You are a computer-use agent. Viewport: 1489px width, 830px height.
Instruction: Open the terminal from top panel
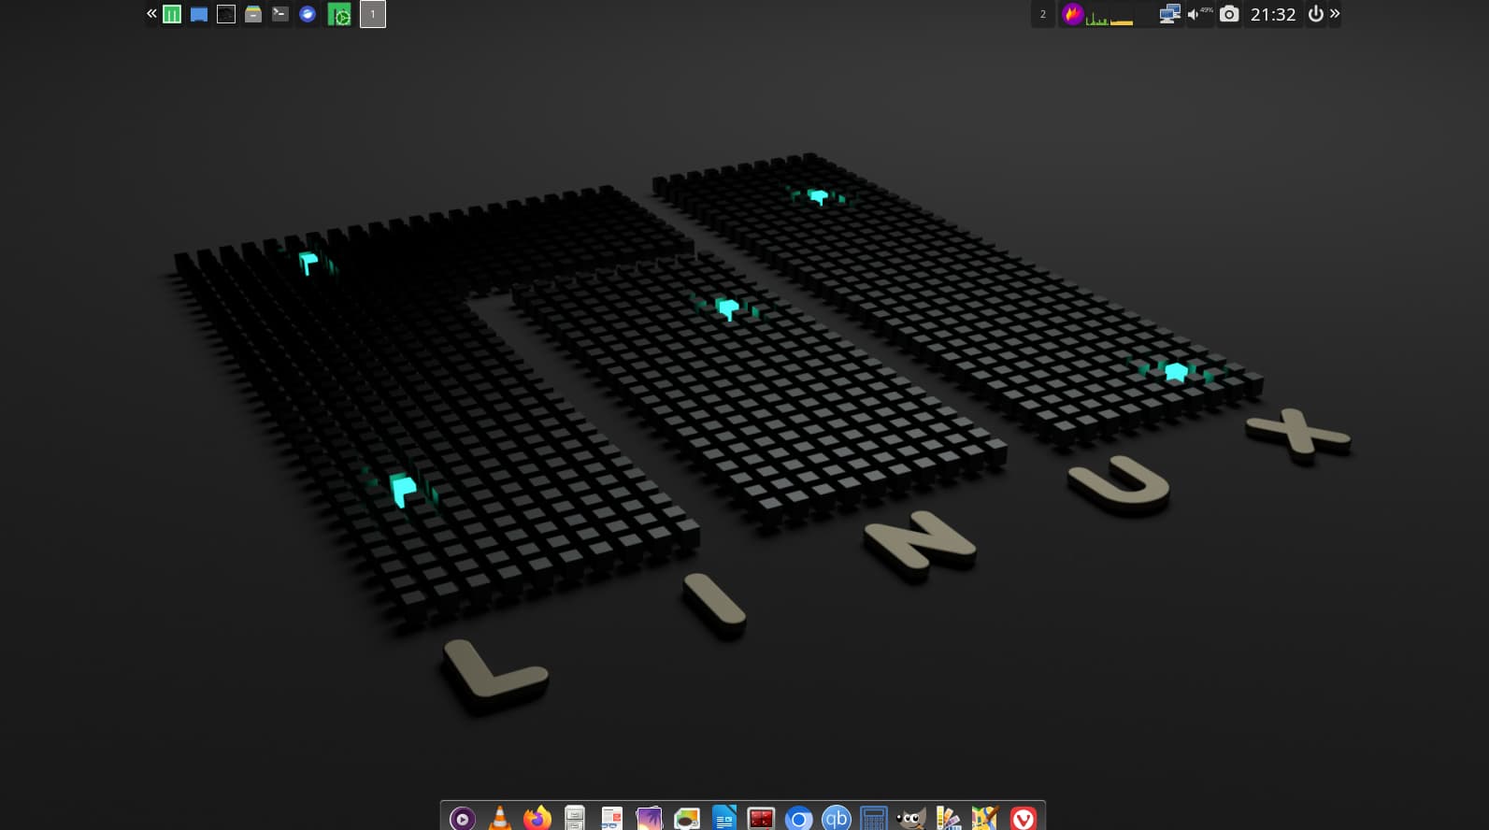pyautogui.click(x=280, y=14)
